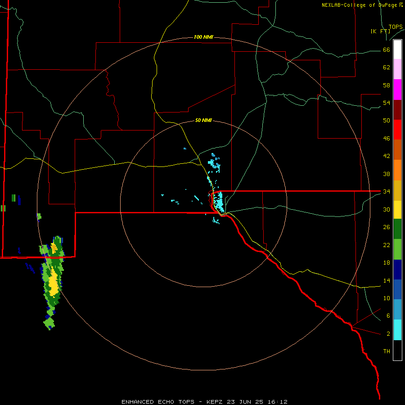This screenshot has height=405, width=405.
Task: Click the NEXLAB-College of DuPage credit
Action: [362, 5]
